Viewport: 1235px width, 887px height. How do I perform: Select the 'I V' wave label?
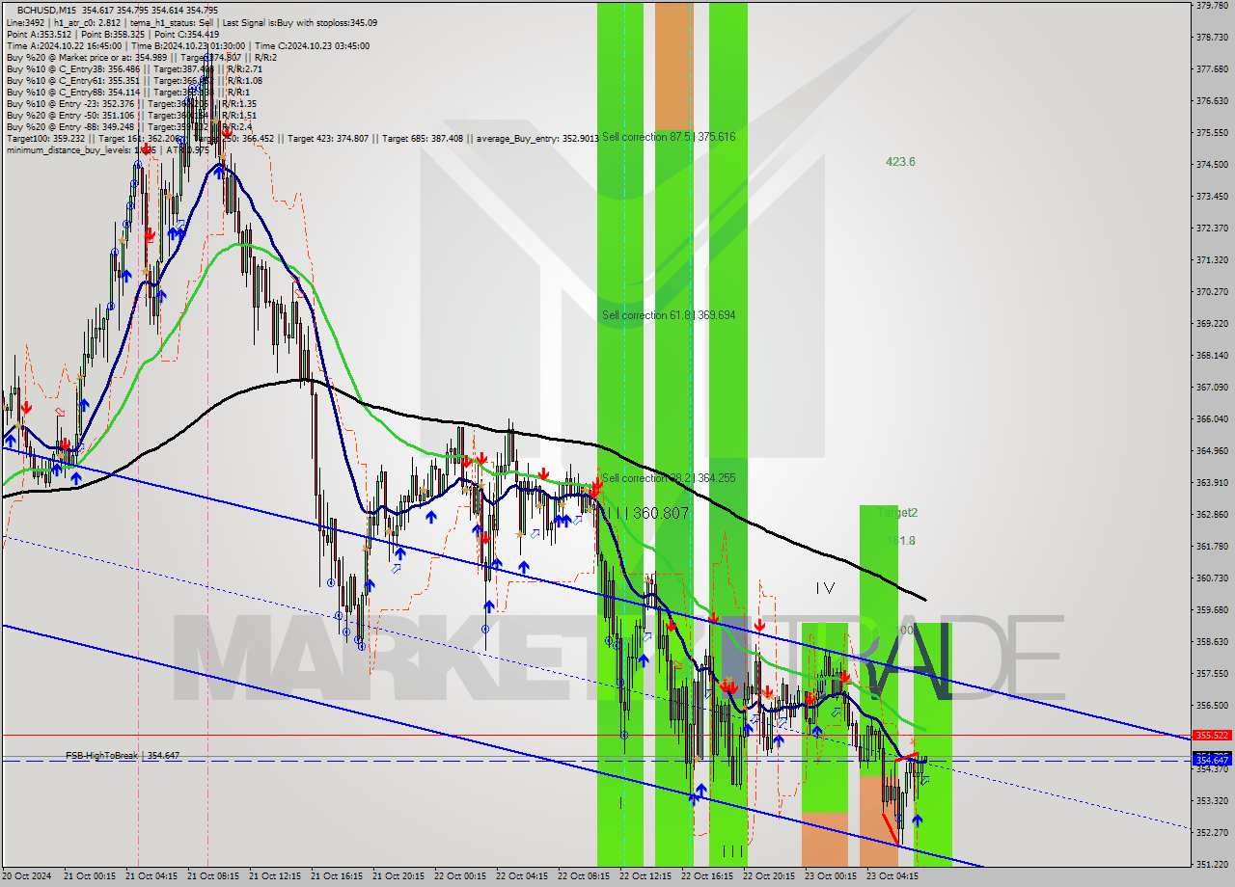825,587
